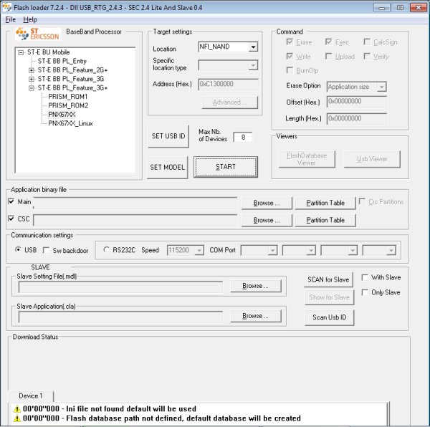
Task: Uncheck the Main binary file checkbox
Action: coord(11,202)
